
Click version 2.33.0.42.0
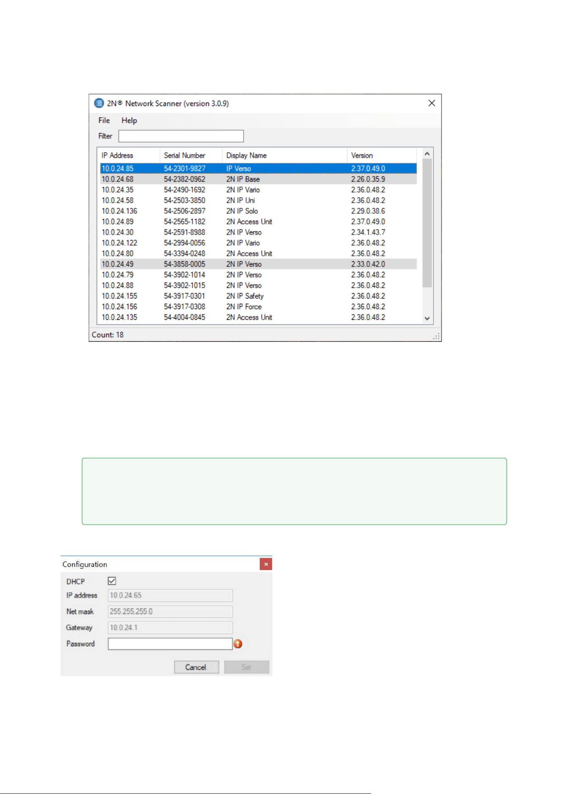tap(368, 264)
